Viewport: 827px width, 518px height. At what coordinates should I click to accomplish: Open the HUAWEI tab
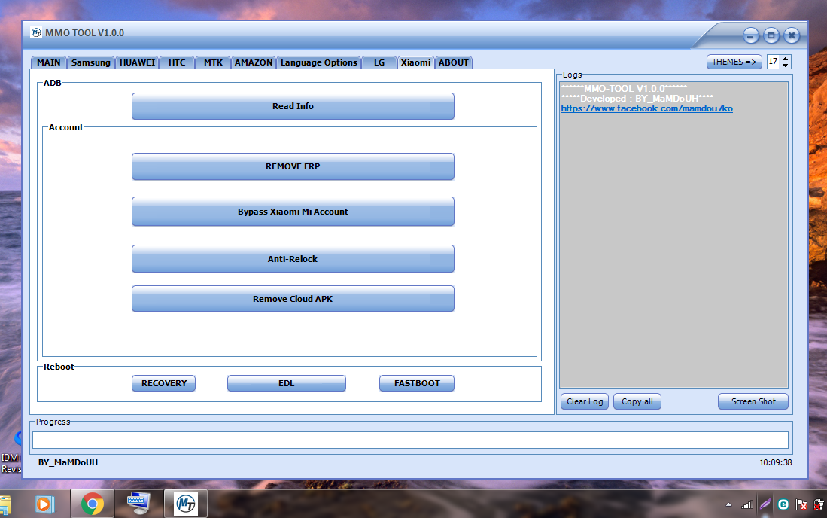[137, 62]
